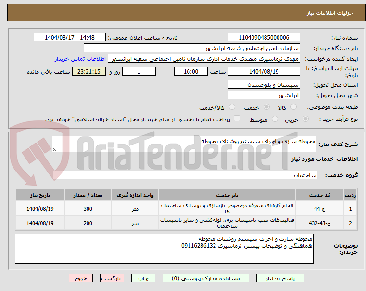Click row 1 service name about building renovation
This screenshot has width=366, height=291.
227,209
